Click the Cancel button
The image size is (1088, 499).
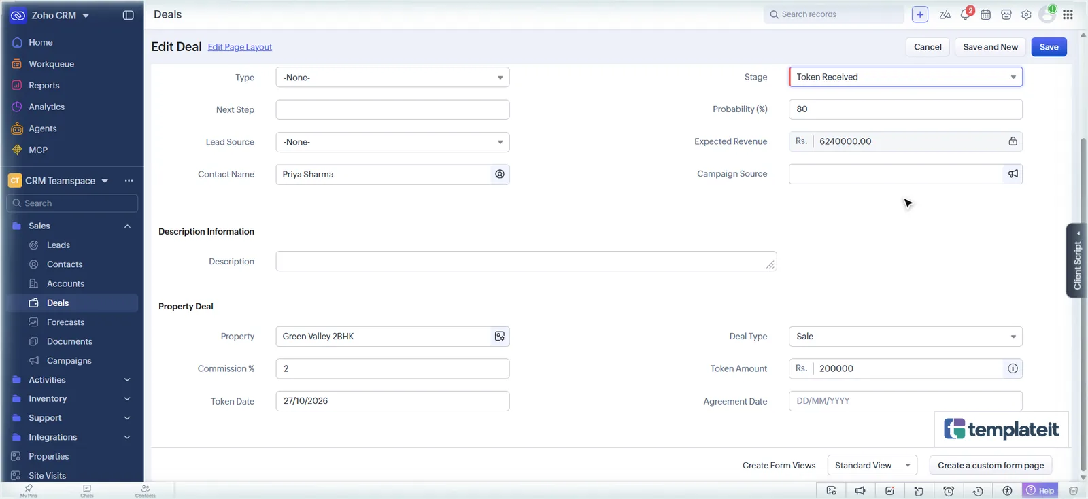pyautogui.click(x=928, y=47)
